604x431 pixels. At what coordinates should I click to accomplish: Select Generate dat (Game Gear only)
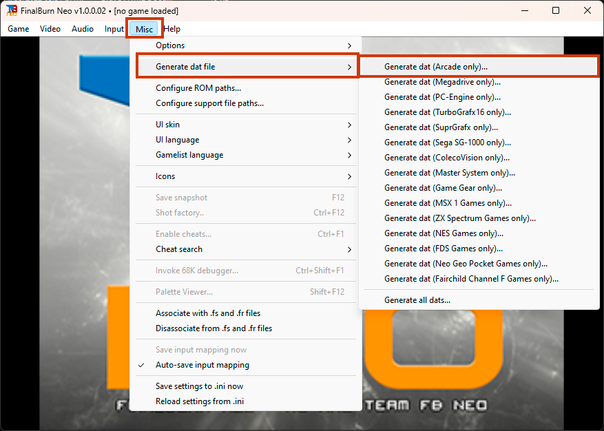click(x=479, y=188)
